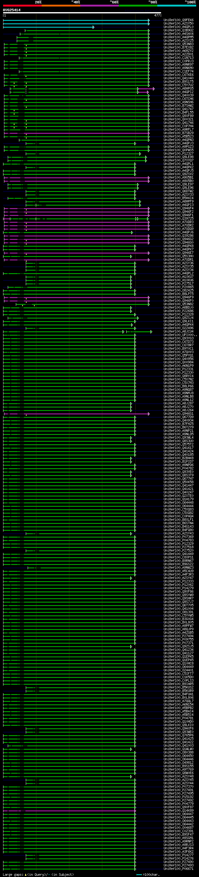Open the UniRef100_Q5S3H0 entry

coord(178,256)
